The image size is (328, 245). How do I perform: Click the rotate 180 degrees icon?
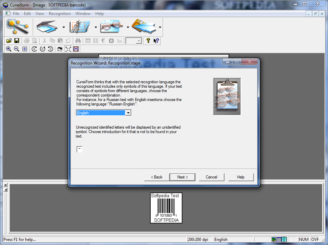coord(42,49)
